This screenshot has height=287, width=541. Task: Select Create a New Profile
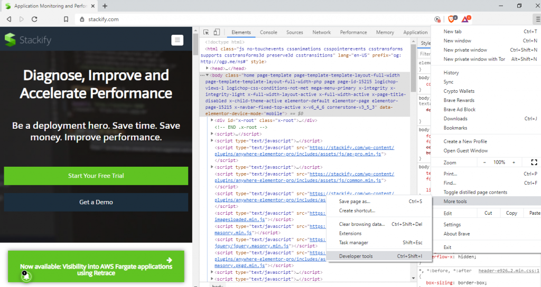(x=486, y=141)
